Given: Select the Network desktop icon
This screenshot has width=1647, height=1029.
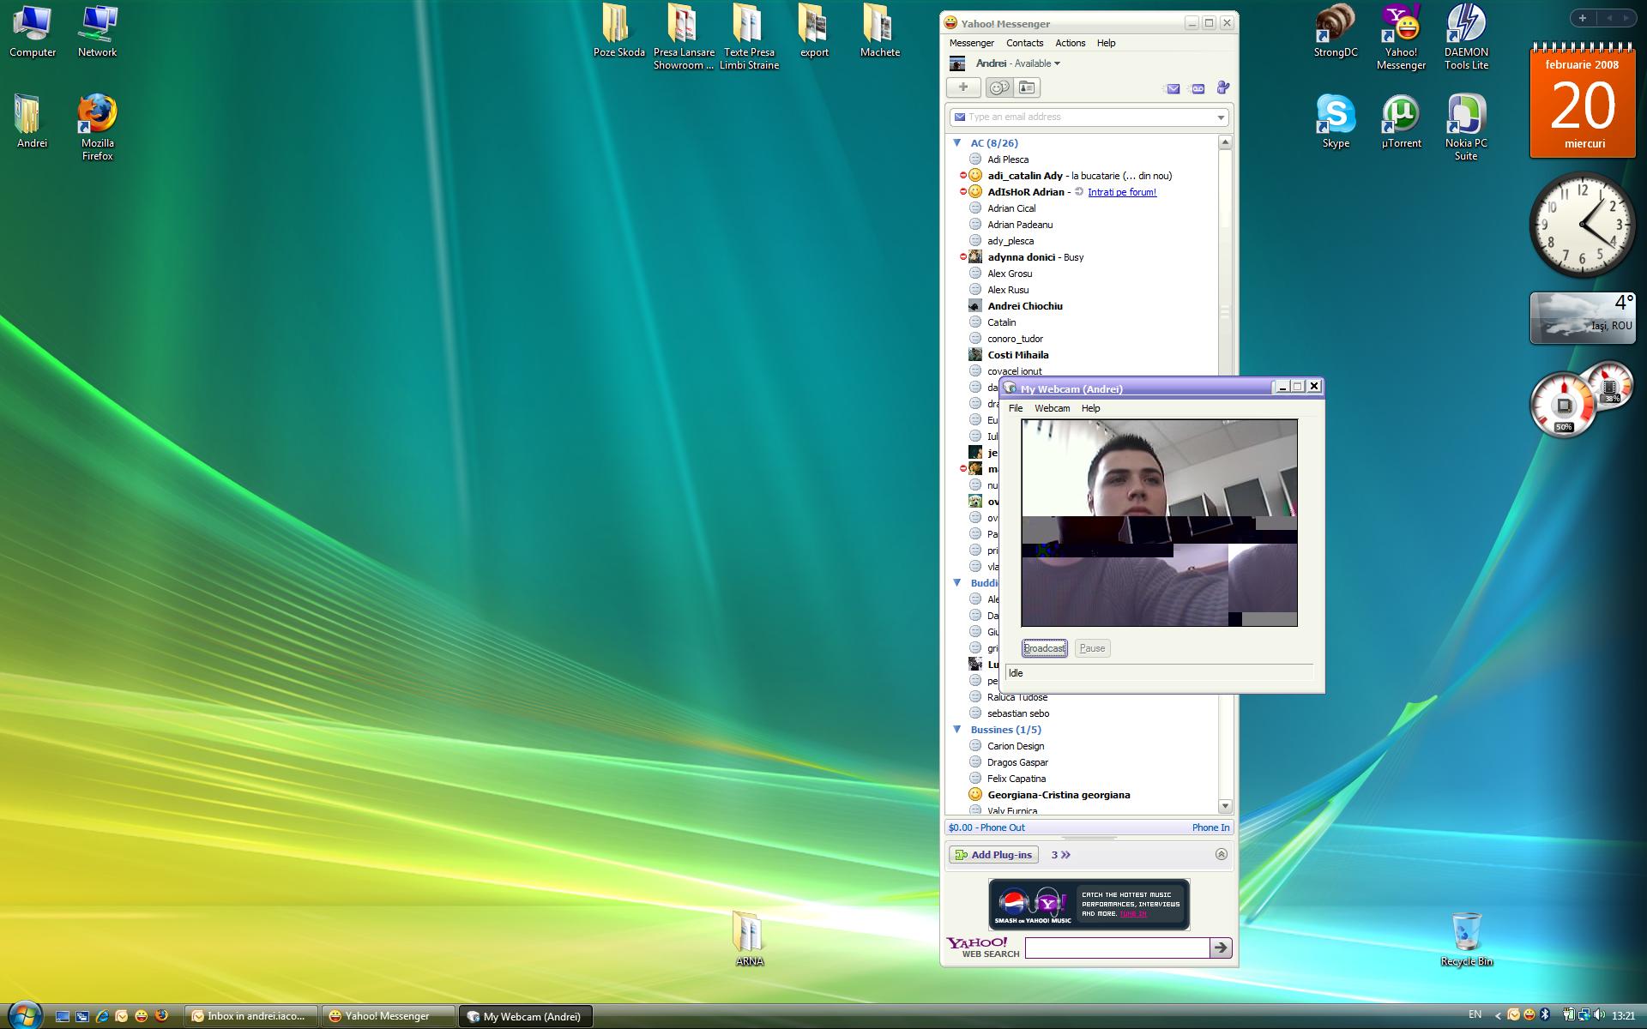Looking at the screenshot, I should (98, 32).
